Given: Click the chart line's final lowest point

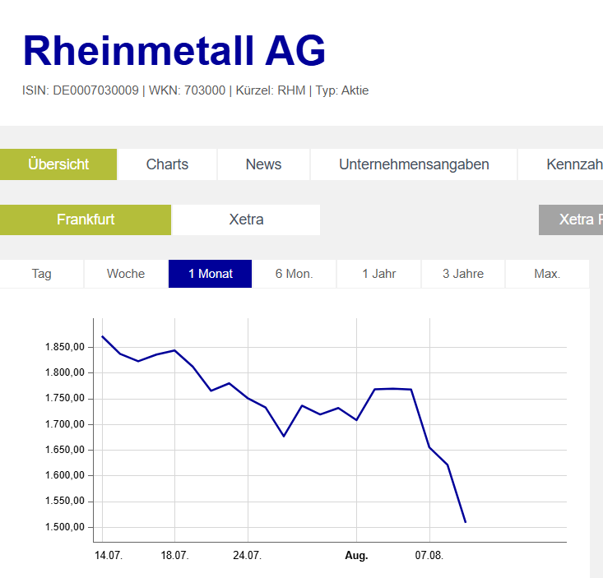Looking at the screenshot, I should pyautogui.click(x=466, y=522).
